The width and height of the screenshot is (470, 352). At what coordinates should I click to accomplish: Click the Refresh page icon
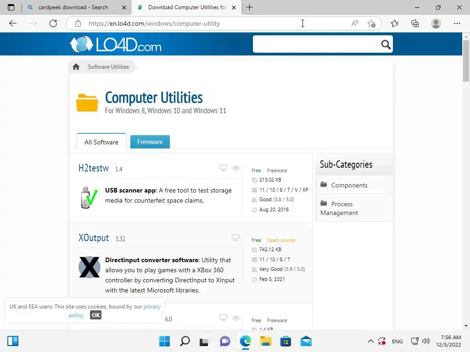pos(53,23)
